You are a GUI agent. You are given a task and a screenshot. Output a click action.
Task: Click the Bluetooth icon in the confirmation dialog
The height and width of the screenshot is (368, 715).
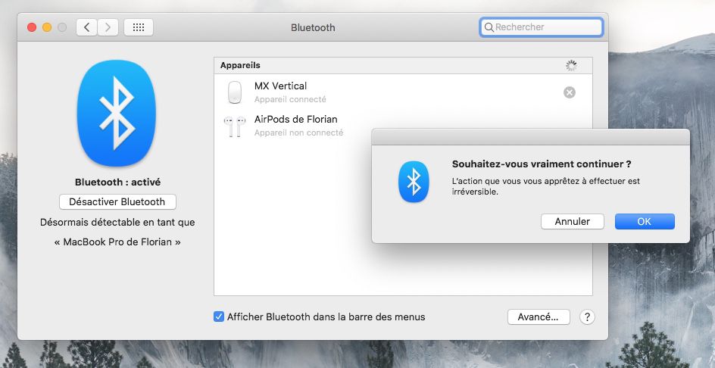coord(414,182)
